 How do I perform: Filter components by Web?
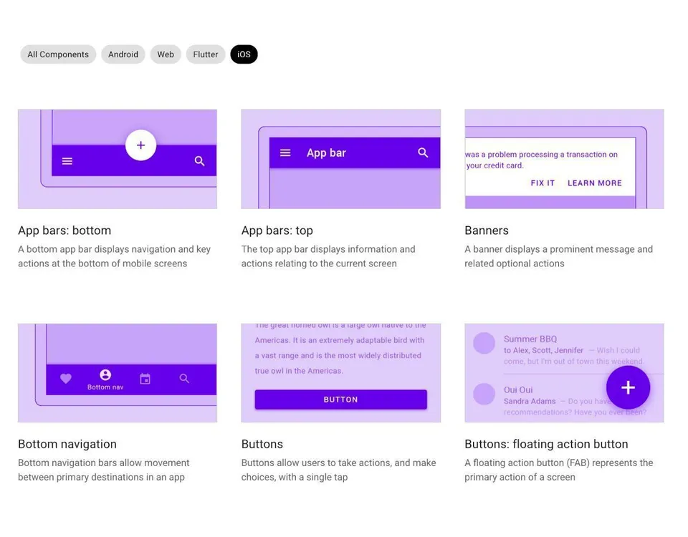pyautogui.click(x=166, y=54)
